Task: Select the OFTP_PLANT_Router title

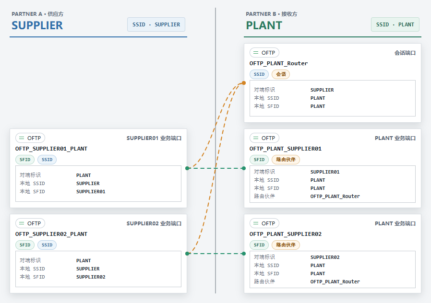Action: point(278,63)
